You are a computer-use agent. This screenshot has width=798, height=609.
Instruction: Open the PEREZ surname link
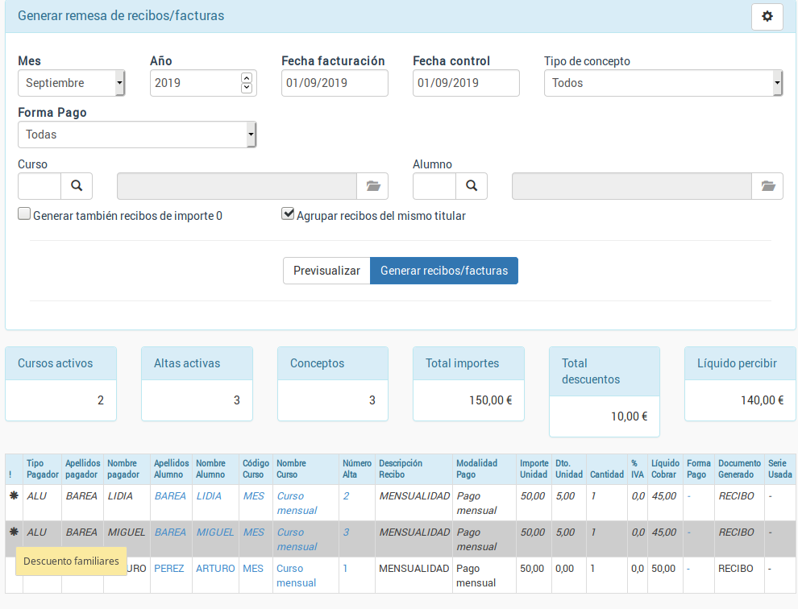(169, 568)
